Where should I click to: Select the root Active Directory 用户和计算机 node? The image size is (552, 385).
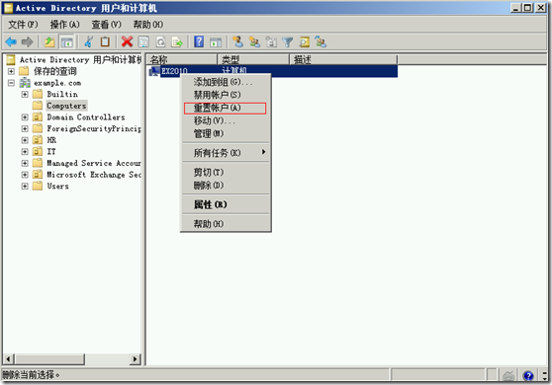pos(80,60)
